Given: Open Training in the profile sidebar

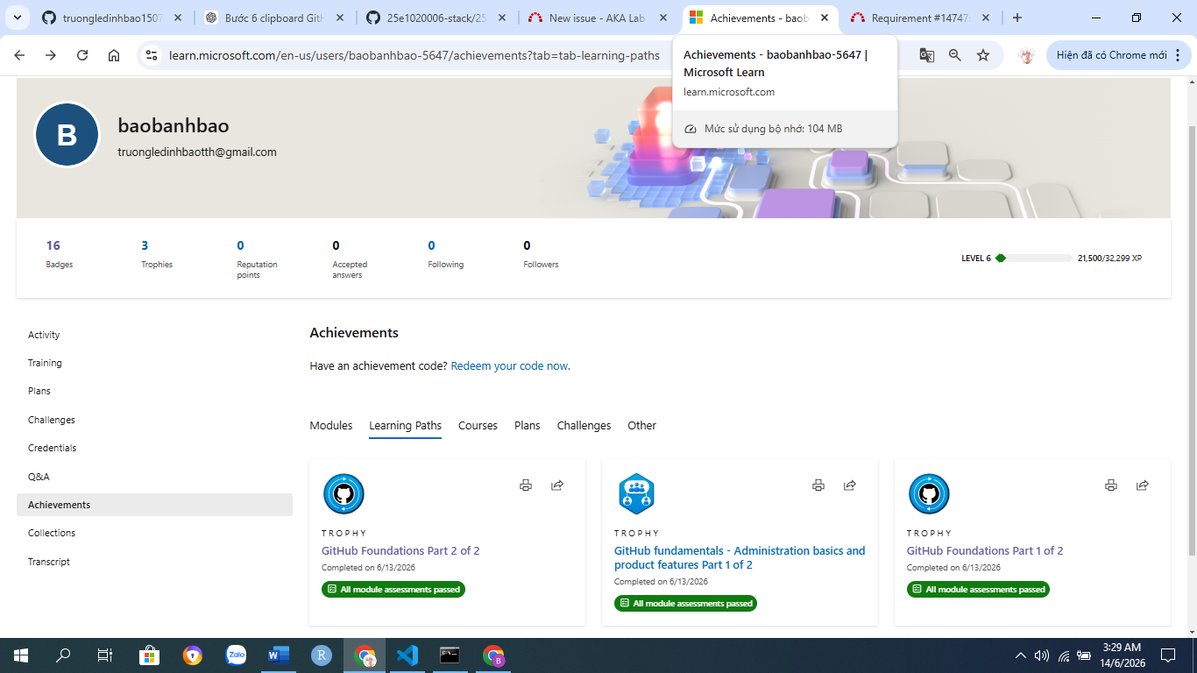Looking at the screenshot, I should pyautogui.click(x=45, y=363).
